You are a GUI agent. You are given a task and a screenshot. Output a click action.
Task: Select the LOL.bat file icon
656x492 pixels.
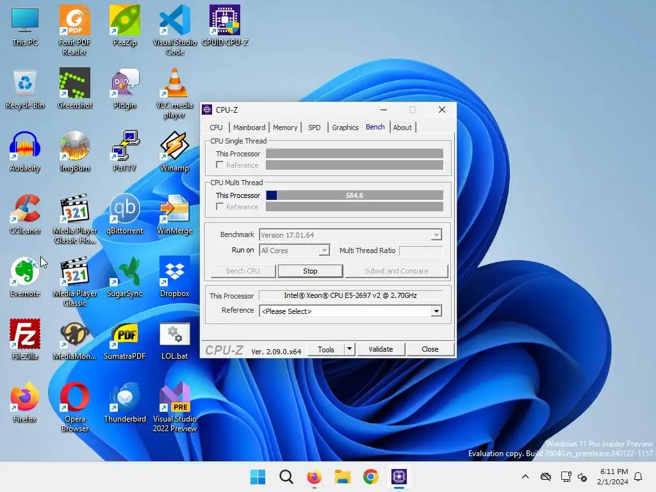click(x=175, y=340)
